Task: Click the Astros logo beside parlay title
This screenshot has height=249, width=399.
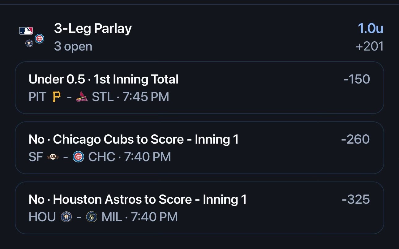Action: coord(29,43)
